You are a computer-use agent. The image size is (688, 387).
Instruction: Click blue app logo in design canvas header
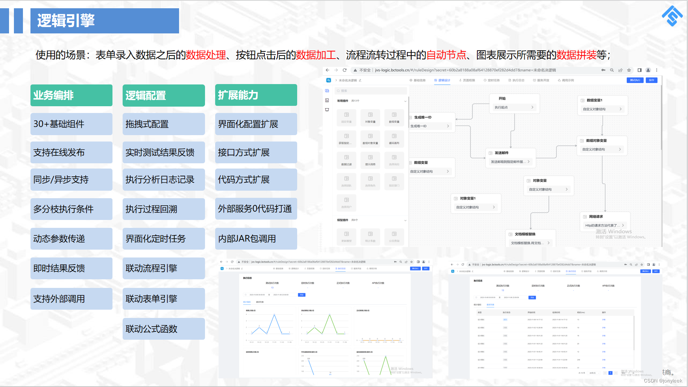tap(328, 80)
